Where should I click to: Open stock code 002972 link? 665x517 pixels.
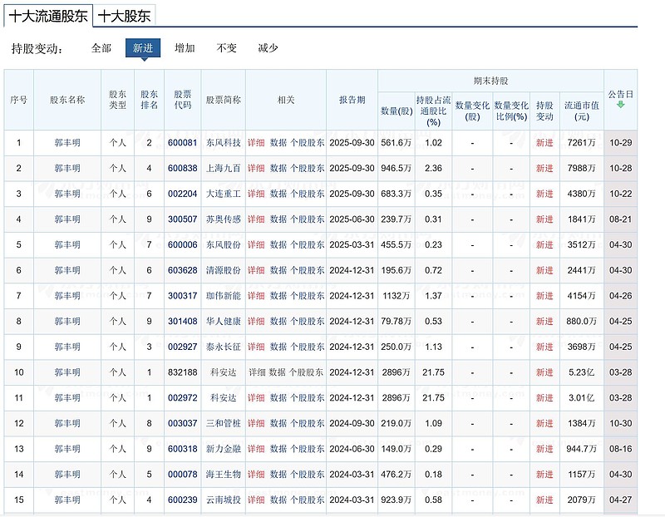click(x=182, y=398)
